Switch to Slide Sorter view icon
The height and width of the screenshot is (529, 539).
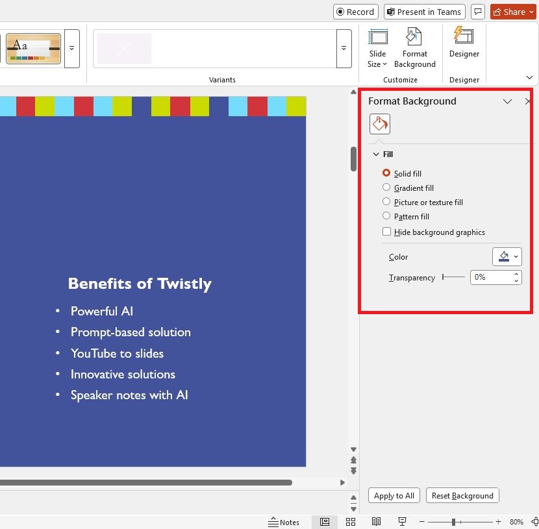pos(351,522)
